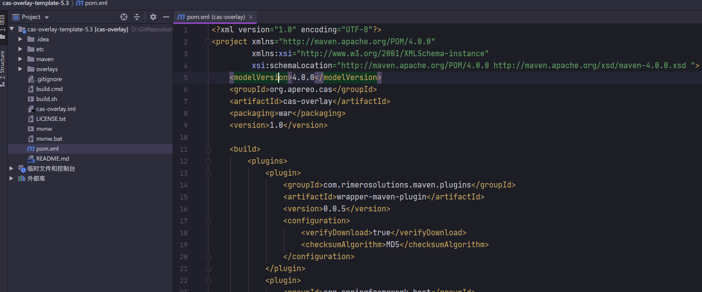Image resolution: width=702 pixels, height=292 pixels.
Task: Fold the plugin block at line 13
Action: (x=208, y=173)
